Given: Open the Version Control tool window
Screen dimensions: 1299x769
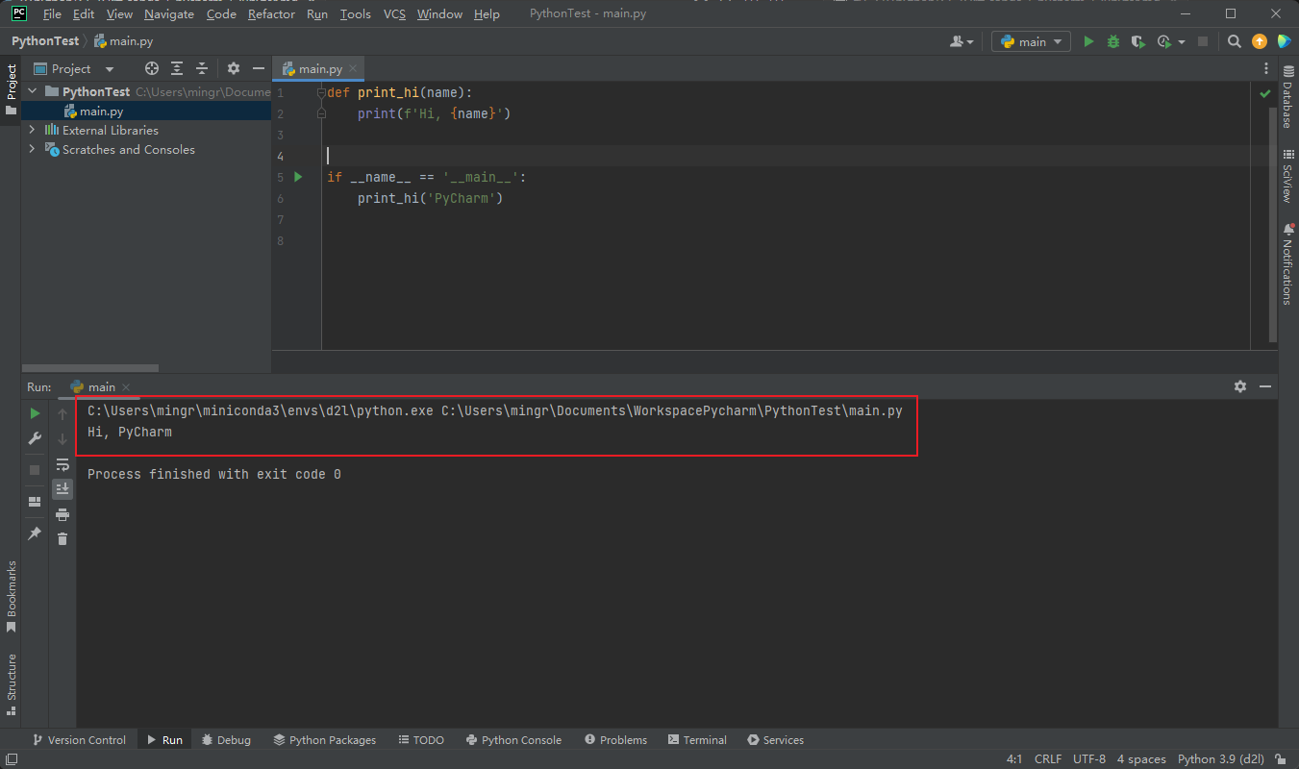Looking at the screenshot, I should (79, 739).
